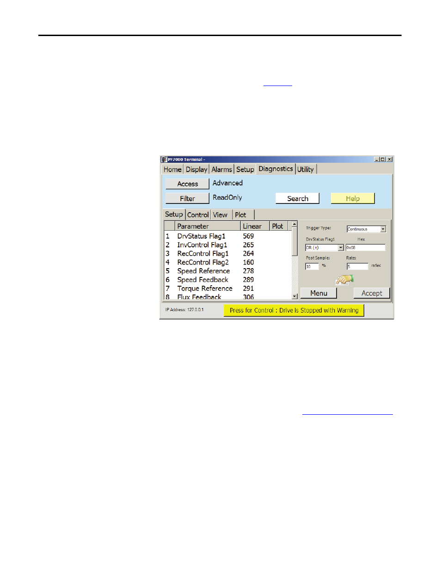Click the Advanced access level text
The width and height of the screenshot is (441, 571).
click(227, 183)
